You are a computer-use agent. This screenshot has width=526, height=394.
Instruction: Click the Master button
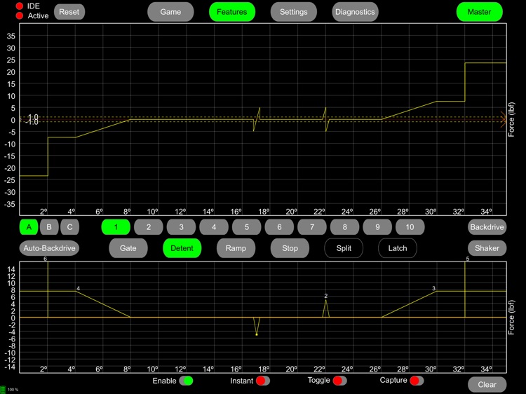pos(479,12)
